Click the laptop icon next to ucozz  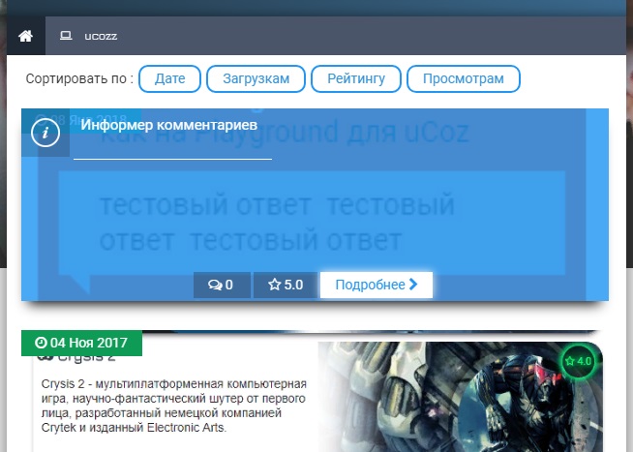pos(66,36)
